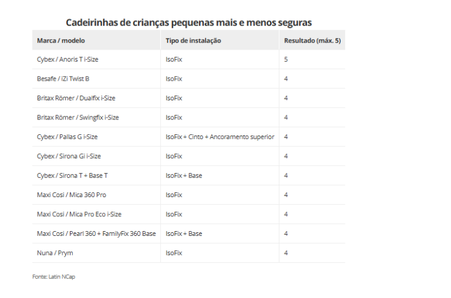Select the 'Besafe / iZi Twist B' cell
Screen dimensions: 451x298
click(x=63, y=79)
